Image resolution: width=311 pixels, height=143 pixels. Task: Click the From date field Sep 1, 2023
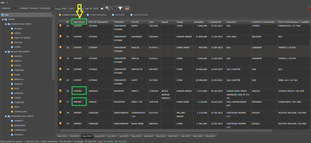point(69,8)
